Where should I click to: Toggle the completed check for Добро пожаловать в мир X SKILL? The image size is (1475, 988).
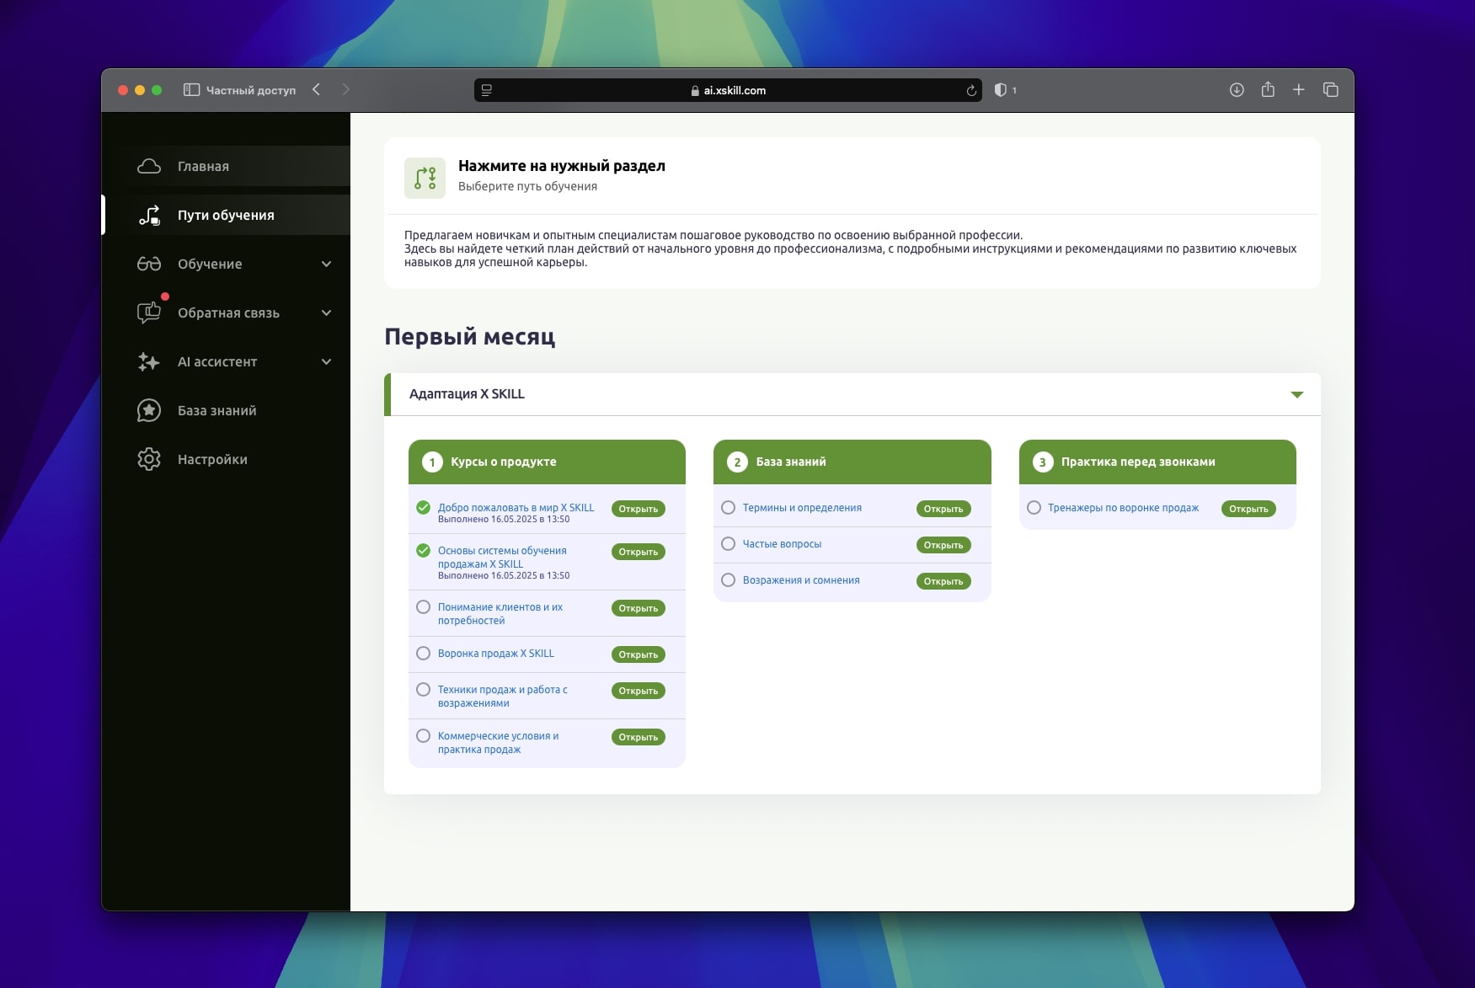(424, 507)
